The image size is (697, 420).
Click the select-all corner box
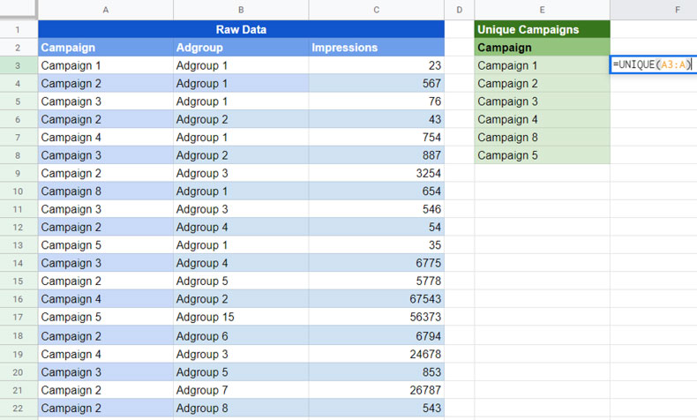point(19,10)
